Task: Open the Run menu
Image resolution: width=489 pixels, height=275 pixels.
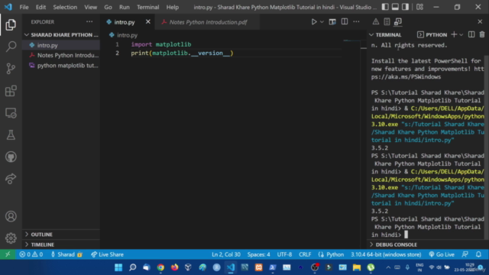Action: pyautogui.click(x=124, y=7)
